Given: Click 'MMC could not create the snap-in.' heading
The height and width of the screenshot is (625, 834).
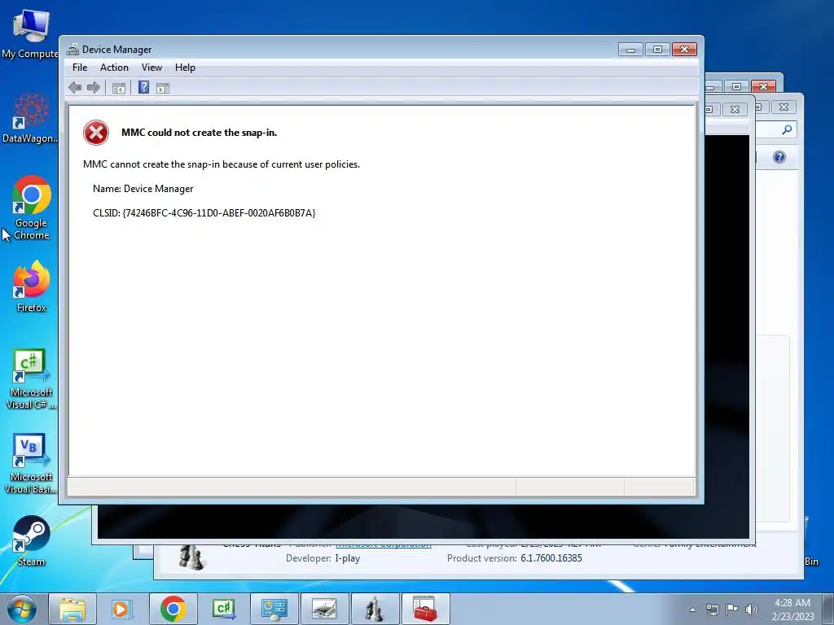Looking at the screenshot, I should pos(200,133).
